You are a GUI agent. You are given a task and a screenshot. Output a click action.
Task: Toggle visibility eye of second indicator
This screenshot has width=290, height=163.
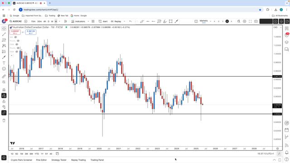click(18, 41)
